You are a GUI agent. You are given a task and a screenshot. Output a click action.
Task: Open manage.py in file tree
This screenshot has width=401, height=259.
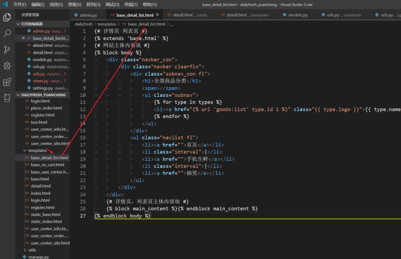(42, 257)
